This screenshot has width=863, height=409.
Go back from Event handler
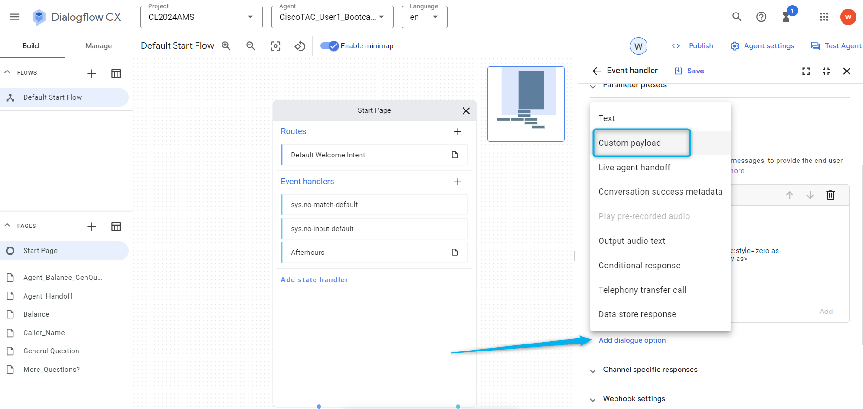coord(596,71)
